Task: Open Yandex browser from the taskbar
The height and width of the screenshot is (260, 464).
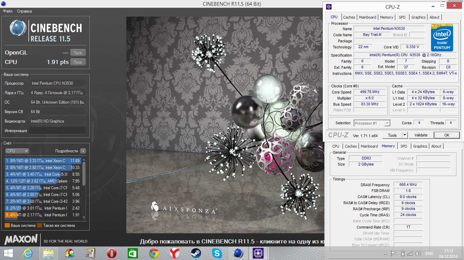Action: tap(175, 253)
